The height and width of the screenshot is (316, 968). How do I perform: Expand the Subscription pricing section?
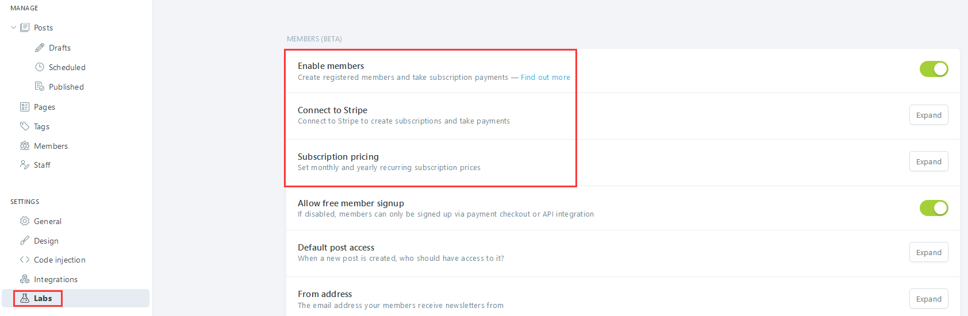[x=928, y=161]
